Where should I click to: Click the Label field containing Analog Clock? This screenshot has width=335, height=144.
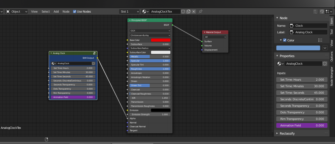[x=308, y=32]
